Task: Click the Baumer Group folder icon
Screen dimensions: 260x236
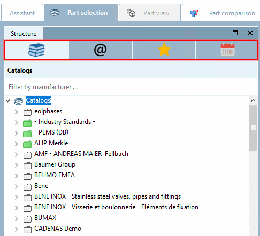Action: (27, 166)
